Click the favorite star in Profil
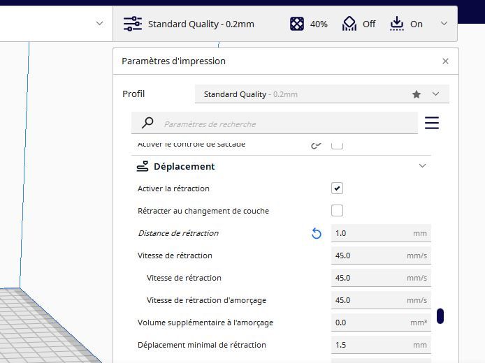 tap(417, 94)
